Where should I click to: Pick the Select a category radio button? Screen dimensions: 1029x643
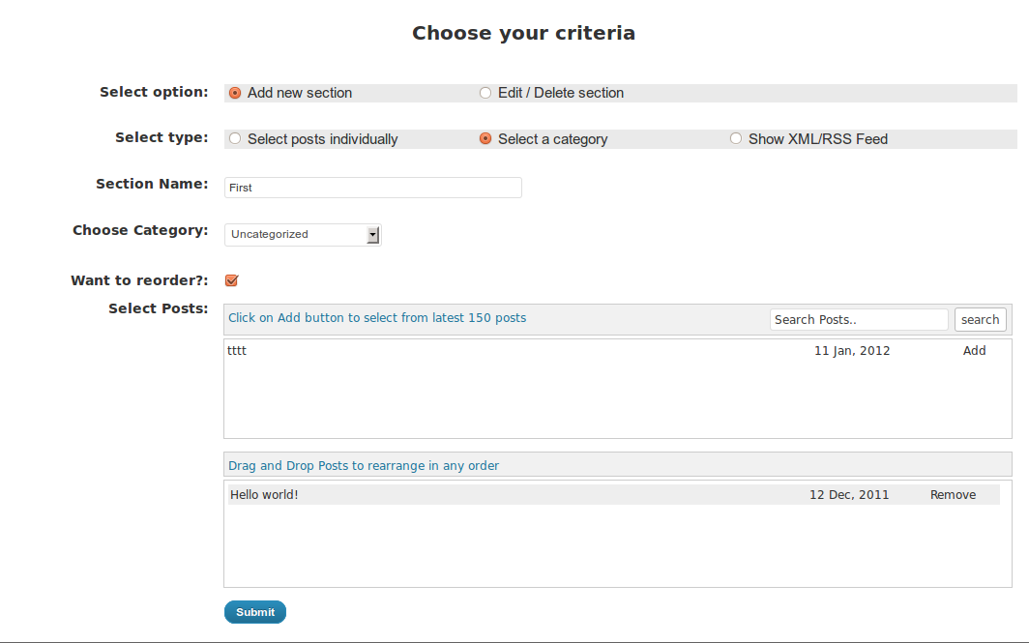(x=485, y=138)
